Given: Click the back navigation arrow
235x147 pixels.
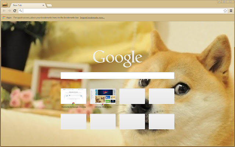Looking at the screenshot, I should (4, 11).
